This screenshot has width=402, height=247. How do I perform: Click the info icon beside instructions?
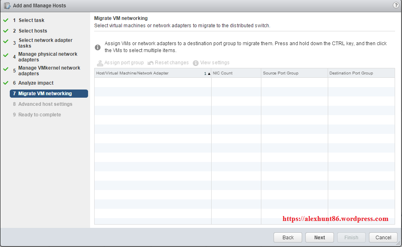(98, 47)
